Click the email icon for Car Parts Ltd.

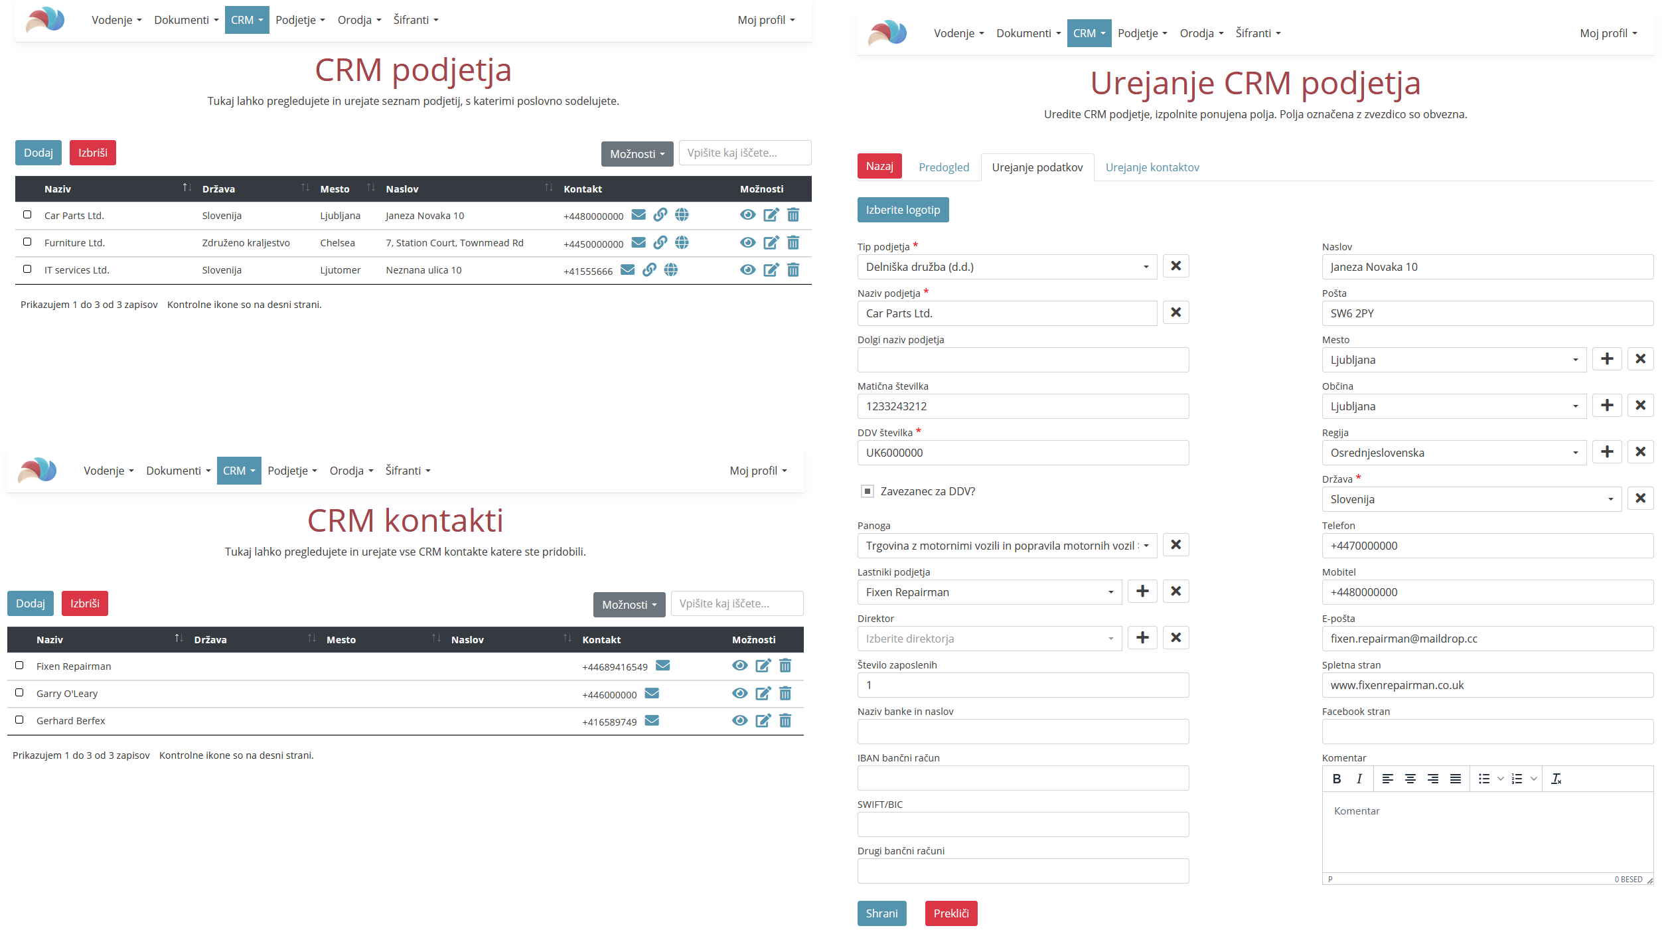[638, 215]
